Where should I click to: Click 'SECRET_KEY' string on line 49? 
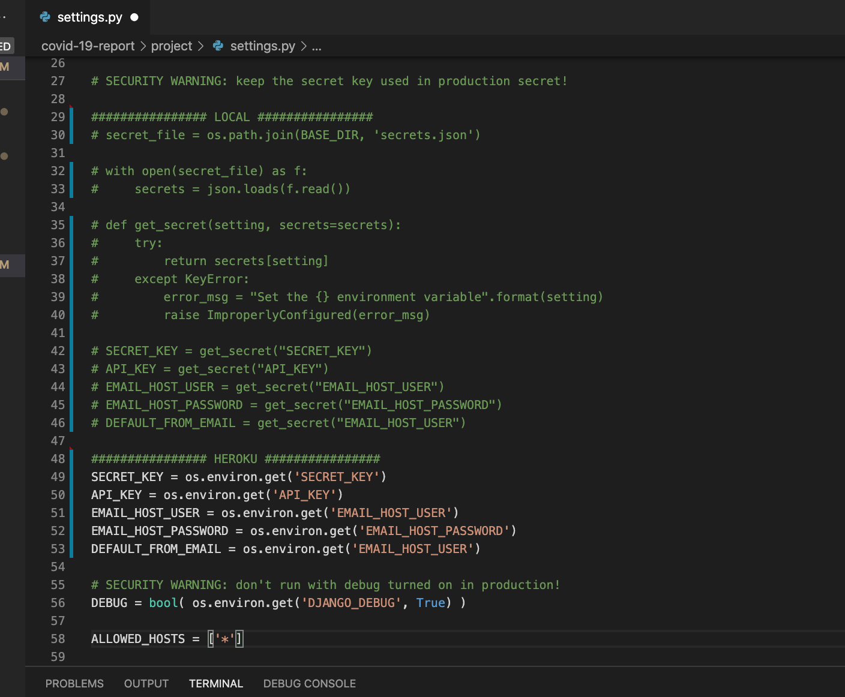[337, 477]
